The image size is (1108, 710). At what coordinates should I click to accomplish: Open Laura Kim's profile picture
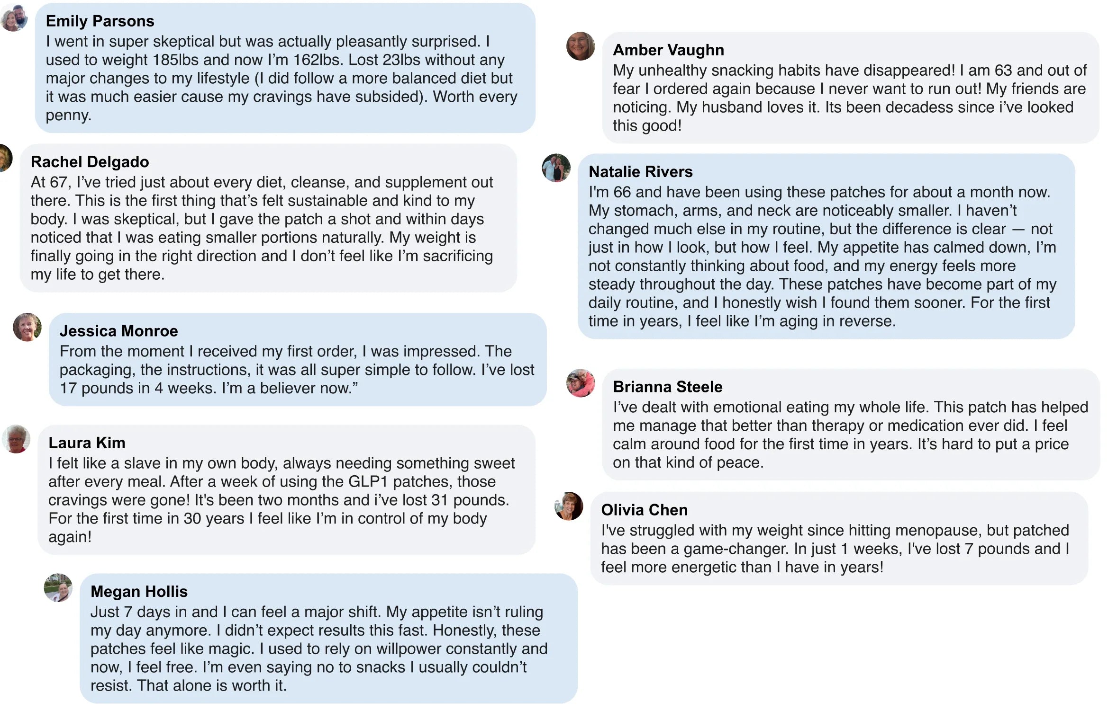17,439
